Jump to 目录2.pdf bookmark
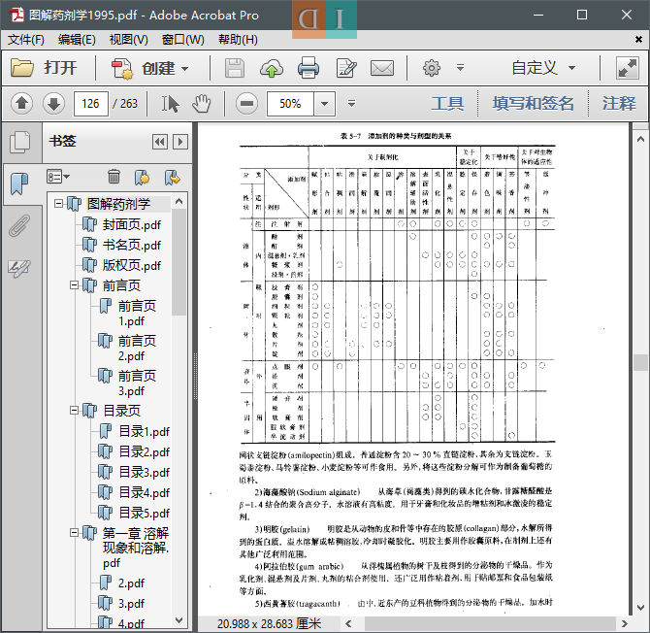 (144, 451)
